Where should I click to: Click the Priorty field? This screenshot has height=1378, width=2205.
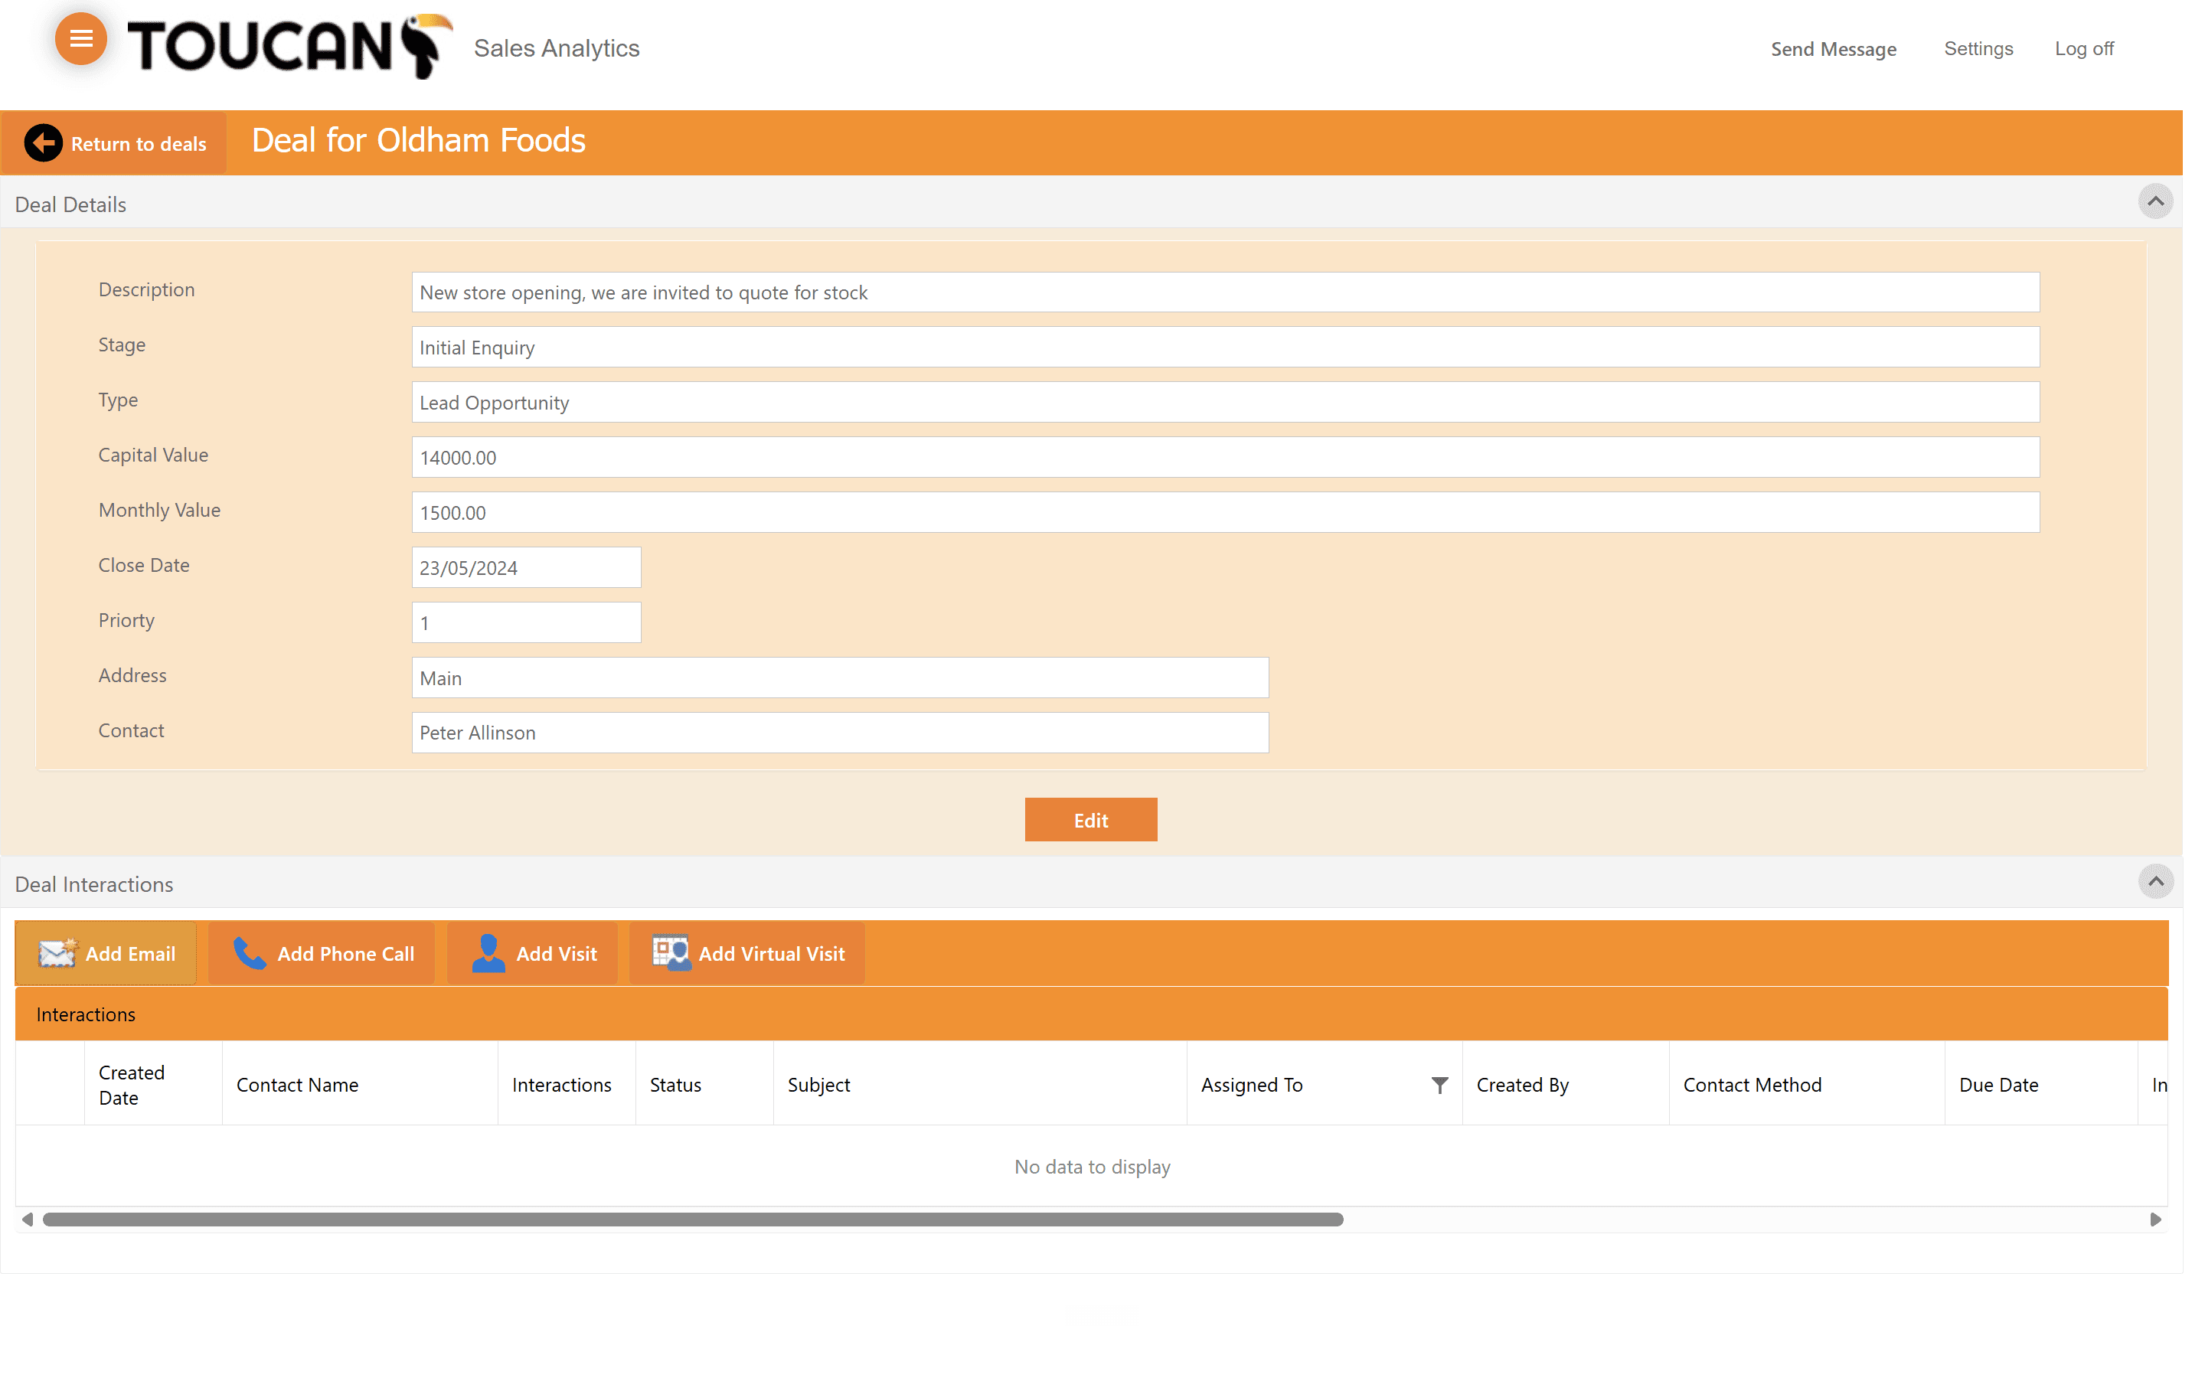pos(526,622)
